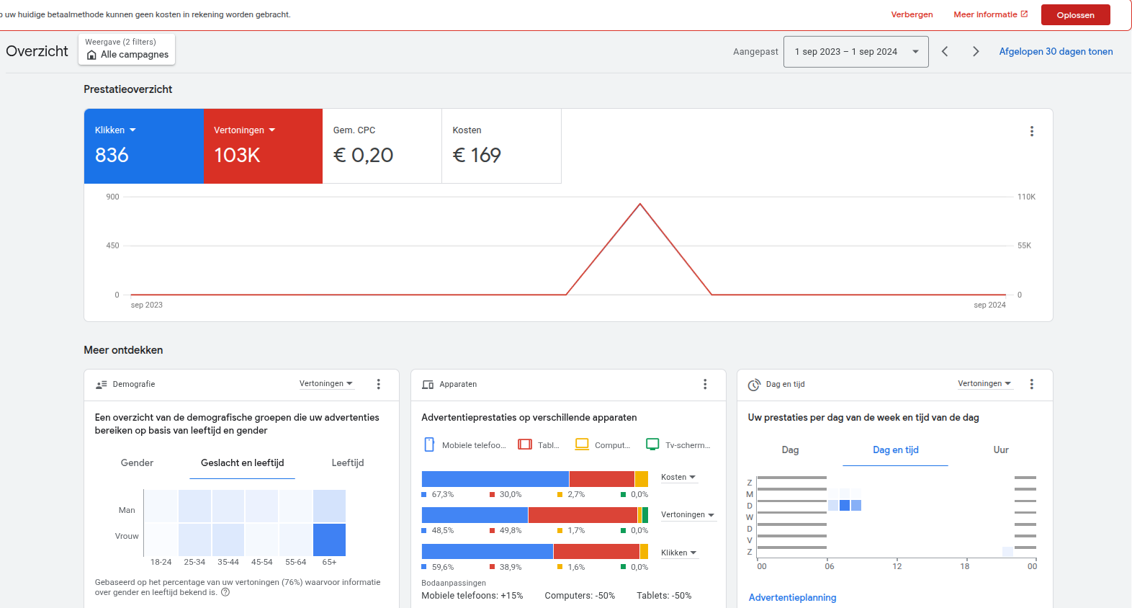
Task: Open the Alle campagnes view filter
Action: [x=127, y=50]
